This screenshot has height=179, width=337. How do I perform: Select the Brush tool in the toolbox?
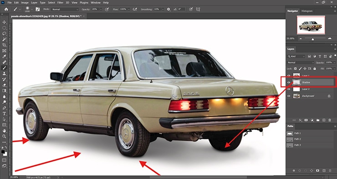tap(4, 68)
